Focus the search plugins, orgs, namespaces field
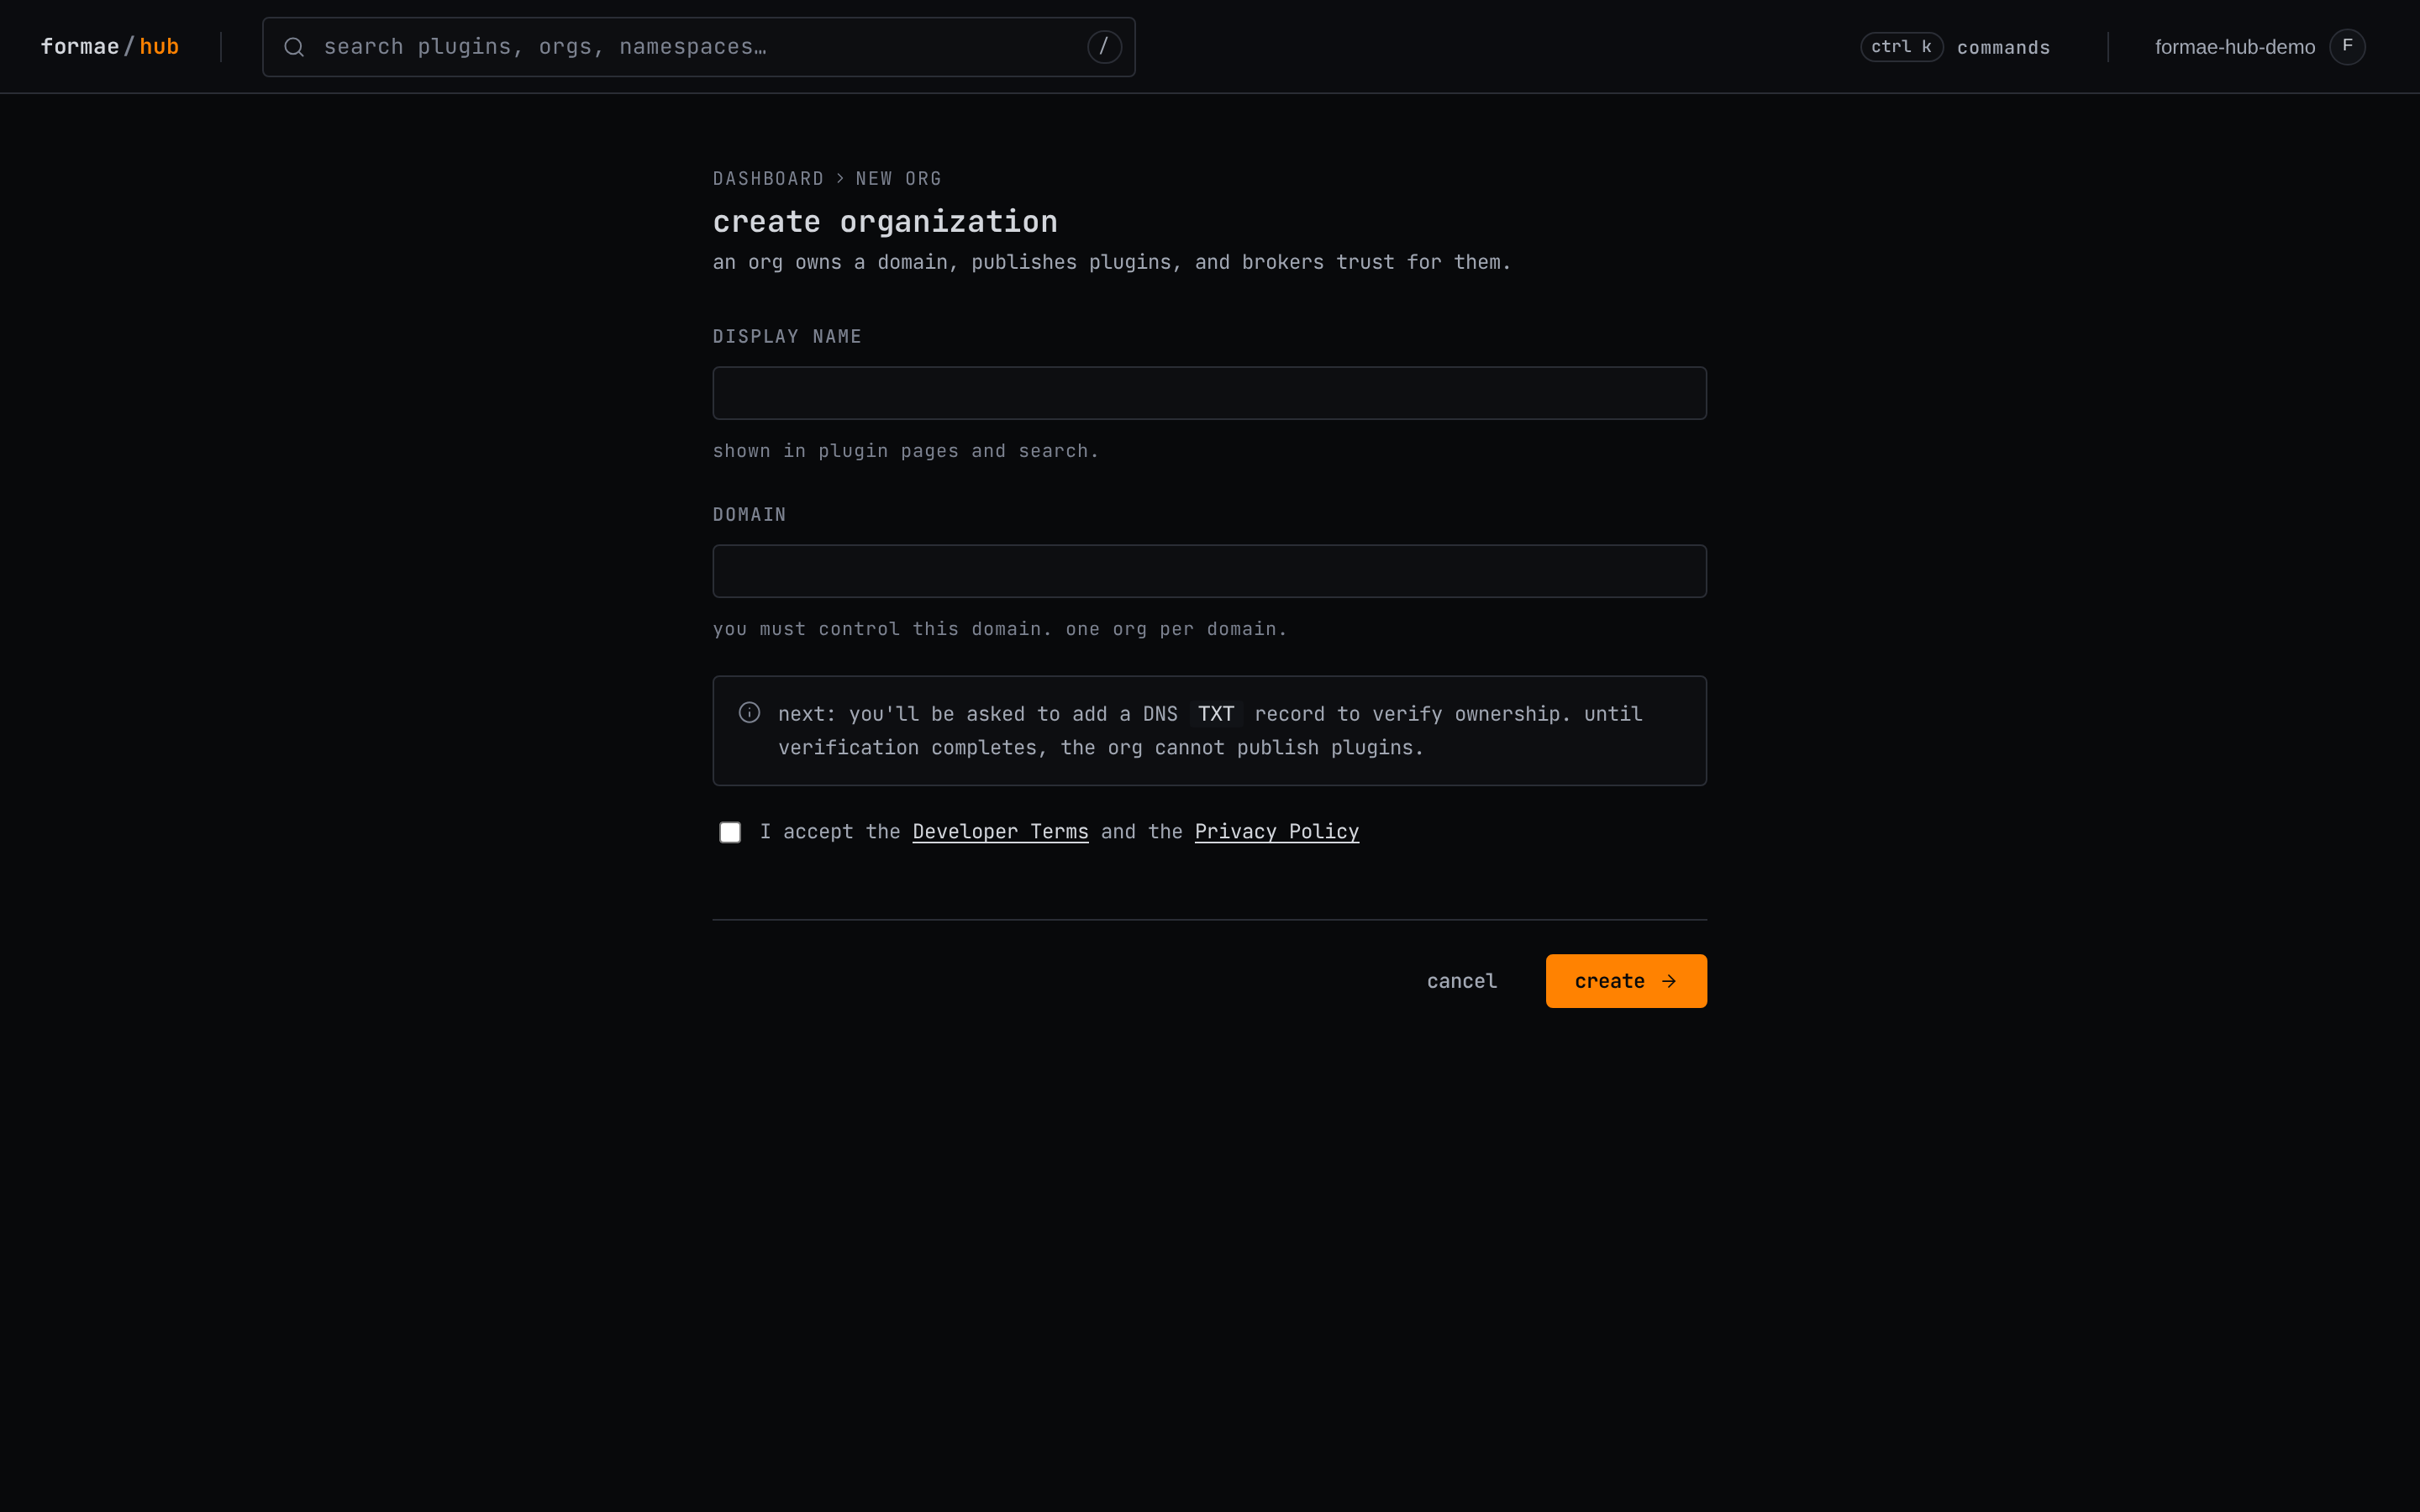 [699, 47]
